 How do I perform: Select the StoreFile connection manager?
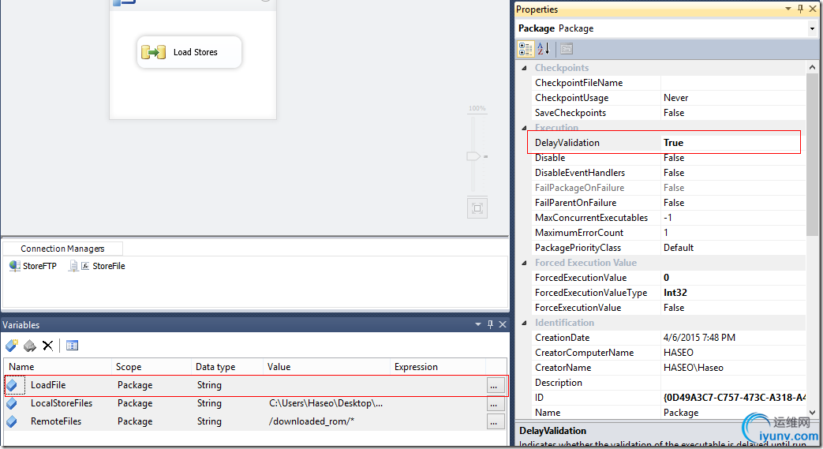coord(97,266)
